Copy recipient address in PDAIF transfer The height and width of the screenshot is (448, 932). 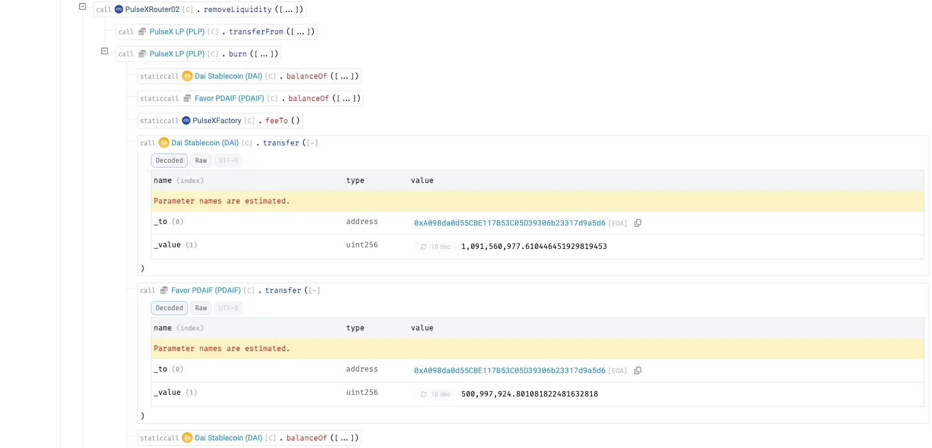(x=638, y=370)
